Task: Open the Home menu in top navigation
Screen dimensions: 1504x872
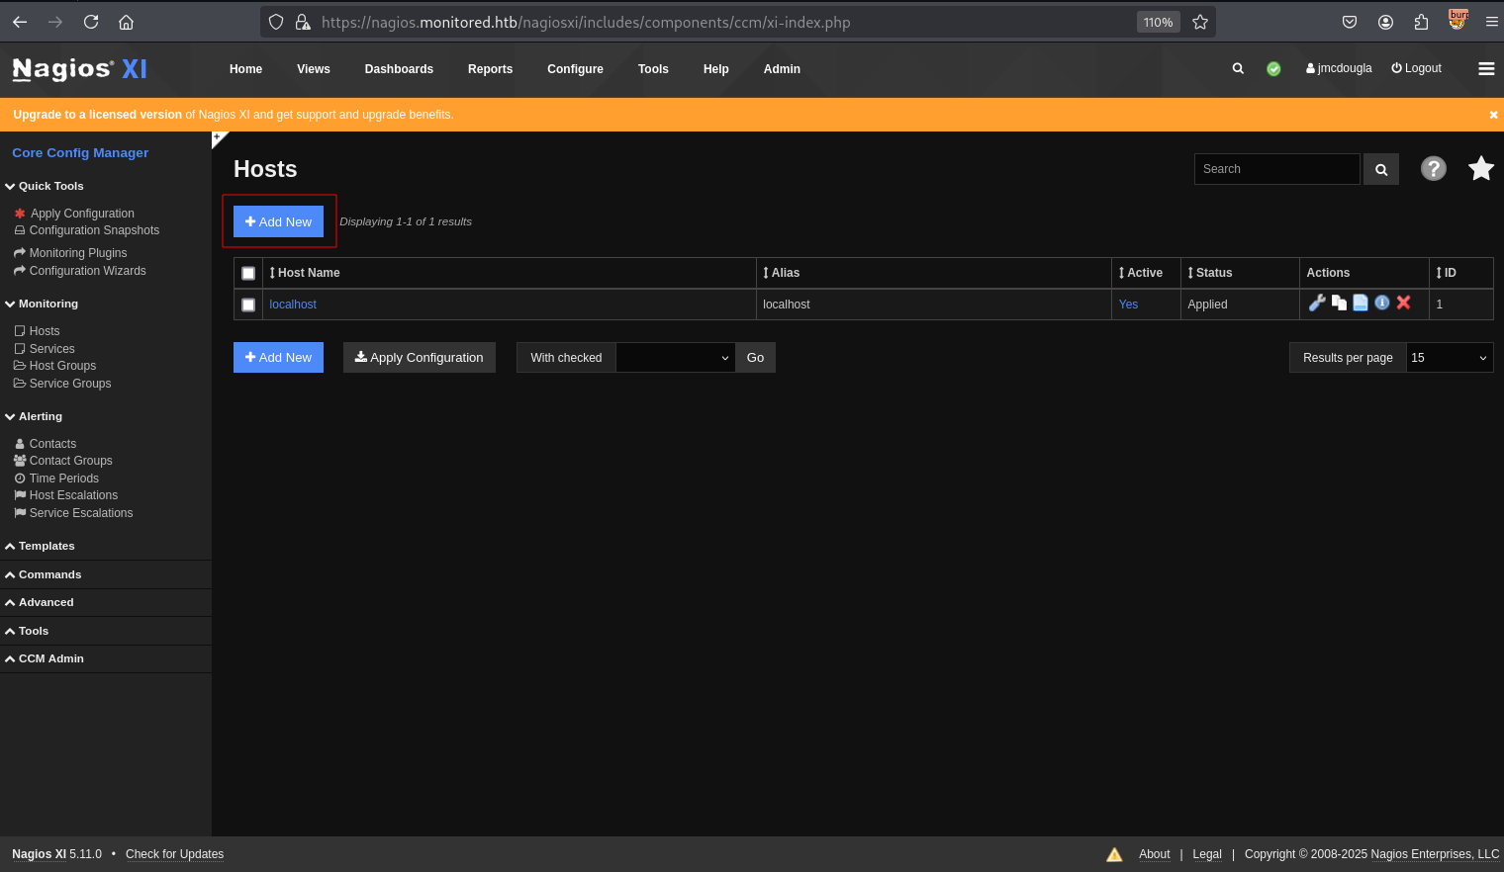Action: [x=245, y=69]
